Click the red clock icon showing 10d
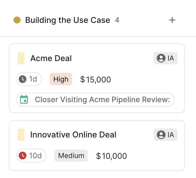Screen dimensions: 196x178 [23, 156]
